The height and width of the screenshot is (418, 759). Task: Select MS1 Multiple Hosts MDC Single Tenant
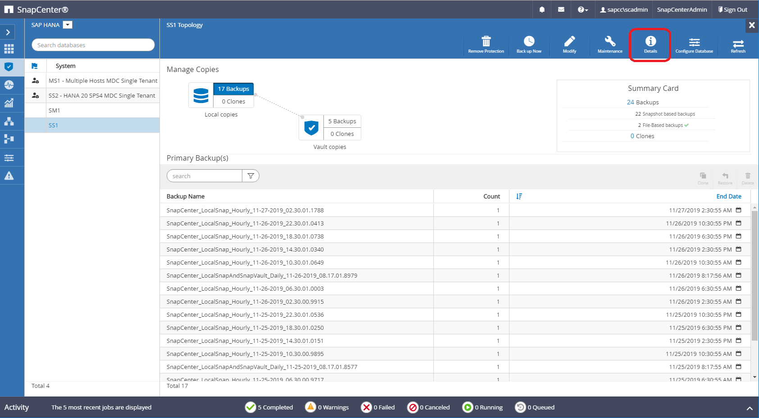click(103, 81)
